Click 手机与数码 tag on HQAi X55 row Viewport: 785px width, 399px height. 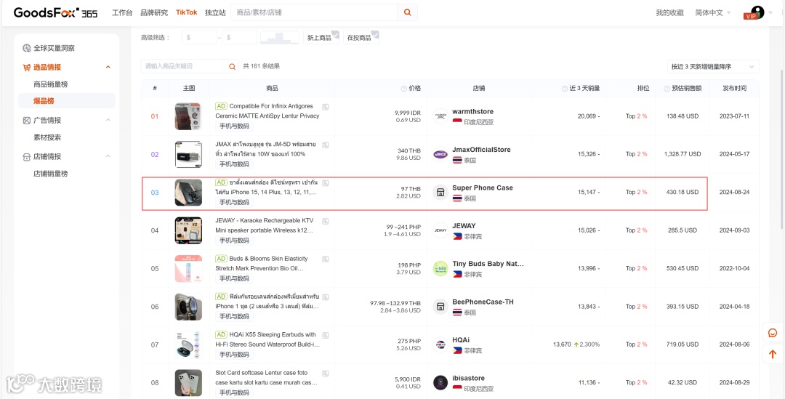[234, 355]
